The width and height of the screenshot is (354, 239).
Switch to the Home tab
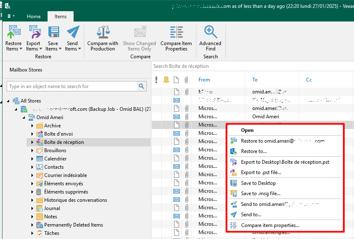click(x=33, y=17)
